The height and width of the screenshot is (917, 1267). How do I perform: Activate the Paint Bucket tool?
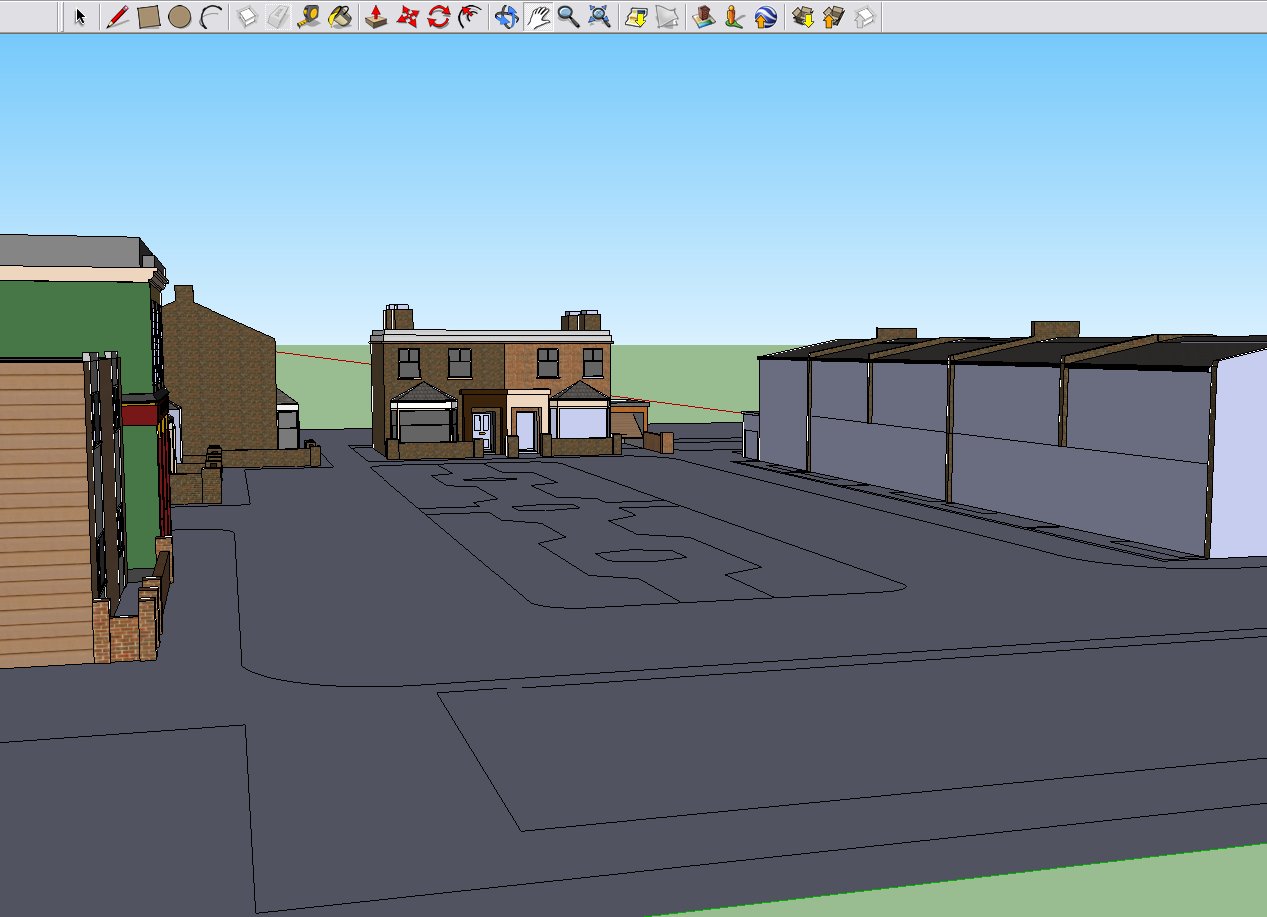click(x=340, y=17)
